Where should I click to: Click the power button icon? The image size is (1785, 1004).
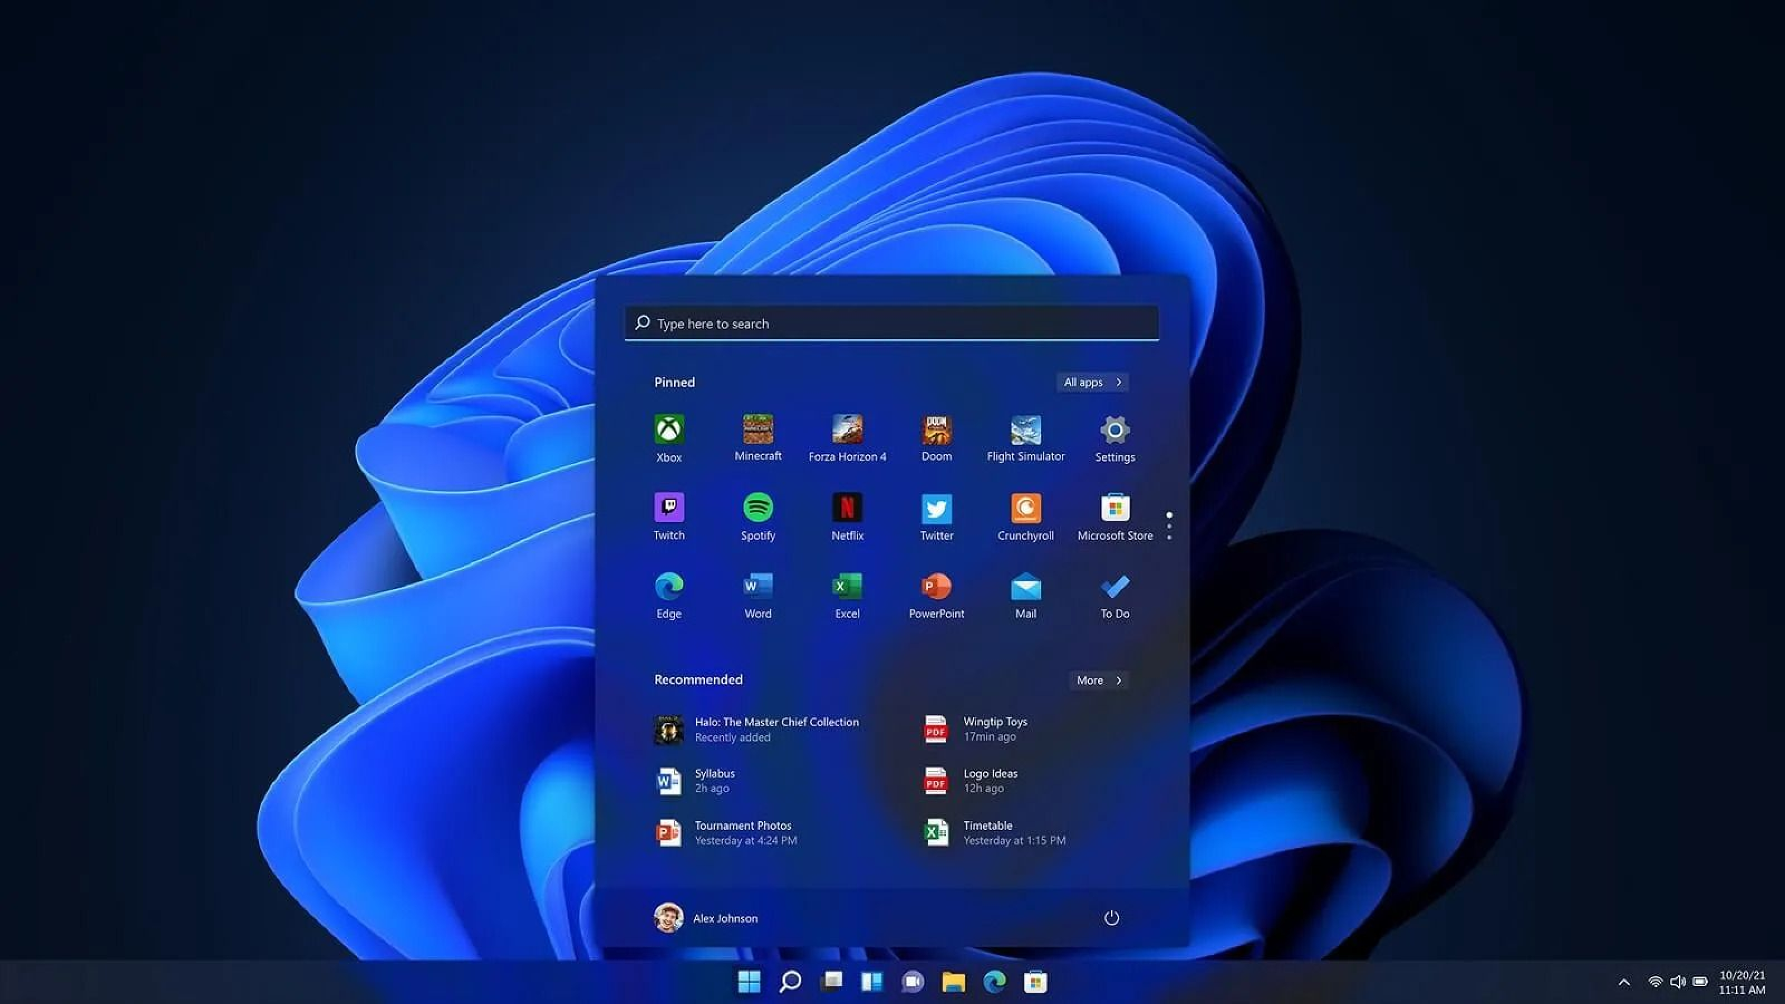click(1111, 917)
